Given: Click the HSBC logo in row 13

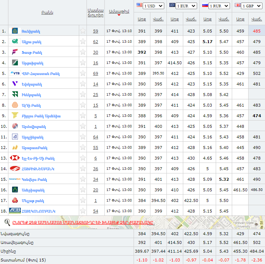Looking at the screenshot, I should [15, 158].
